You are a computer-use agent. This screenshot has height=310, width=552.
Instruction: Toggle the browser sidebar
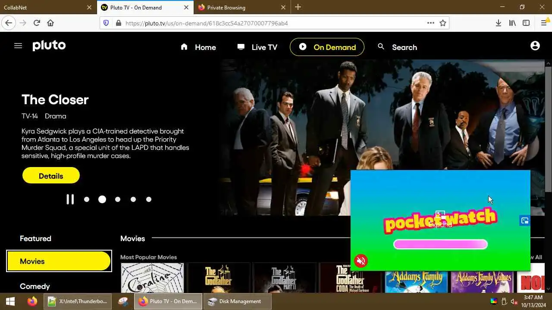pos(526,23)
